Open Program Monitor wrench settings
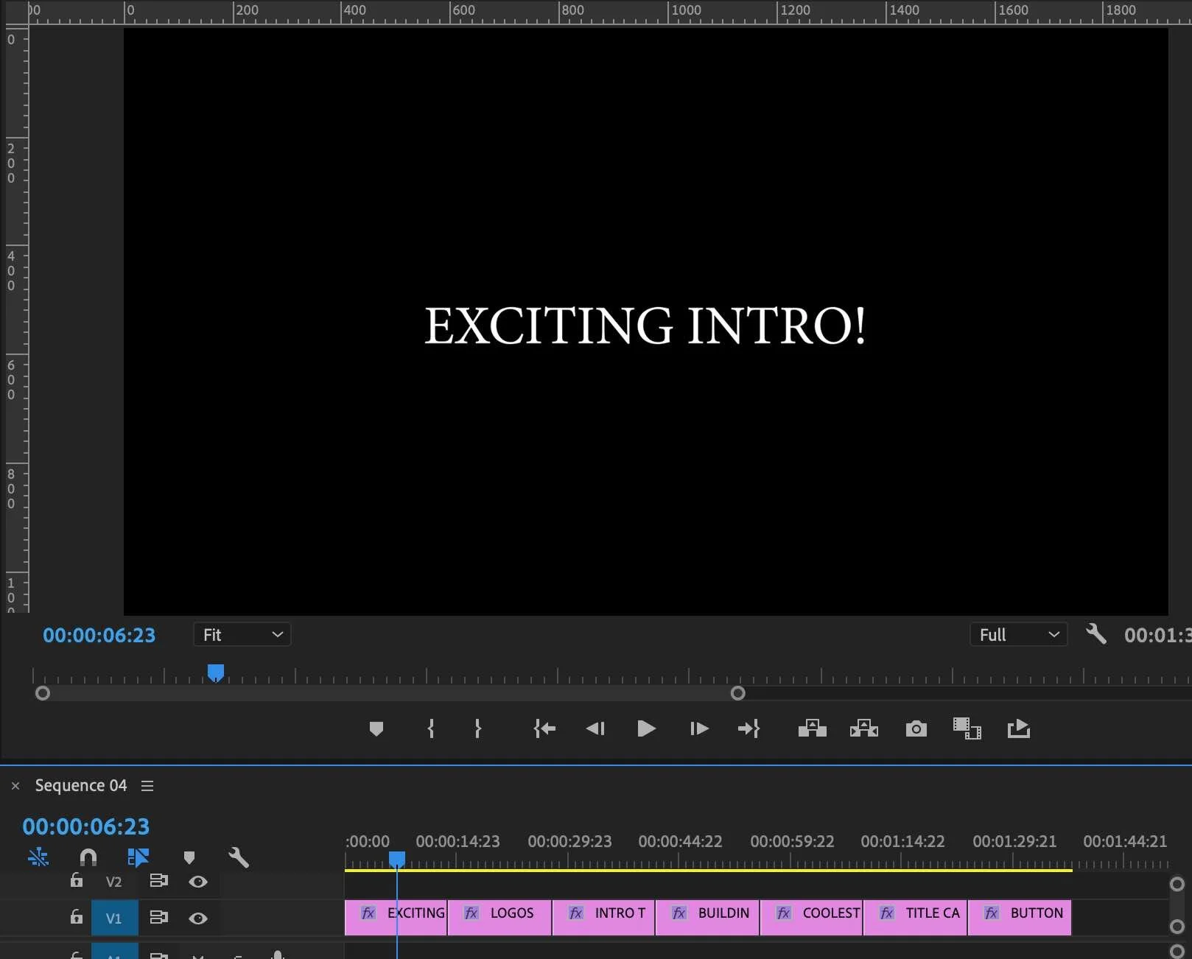 click(1096, 634)
